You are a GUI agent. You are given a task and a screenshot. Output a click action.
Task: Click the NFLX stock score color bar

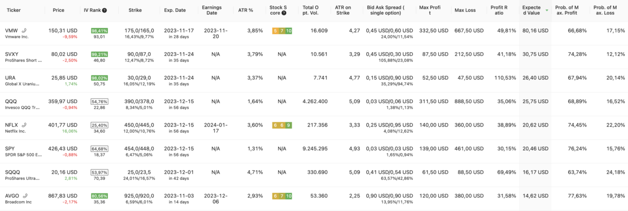pyautogui.click(x=282, y=125)
